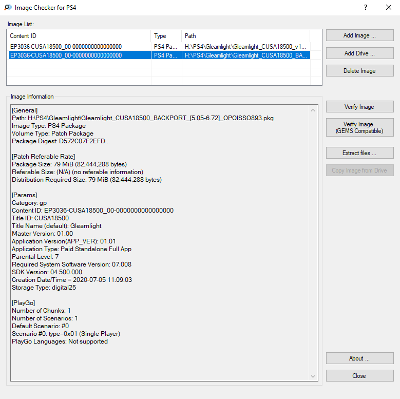Open the About dialog

coord(360,358)
